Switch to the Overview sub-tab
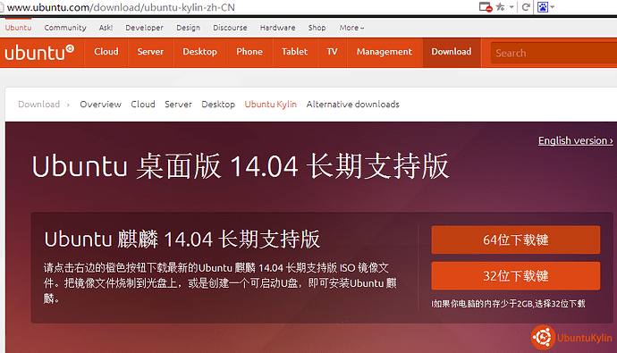This screenshot has height=353, width=617. [x=100, y=105]
